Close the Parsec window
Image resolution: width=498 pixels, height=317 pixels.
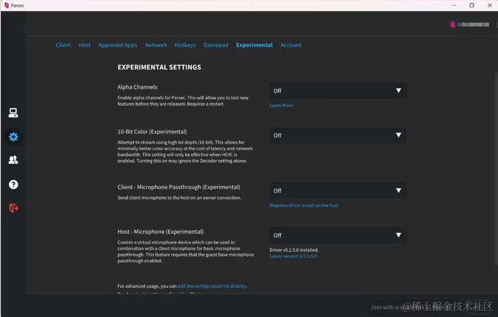pyautogui.click(x=489, y=5)
